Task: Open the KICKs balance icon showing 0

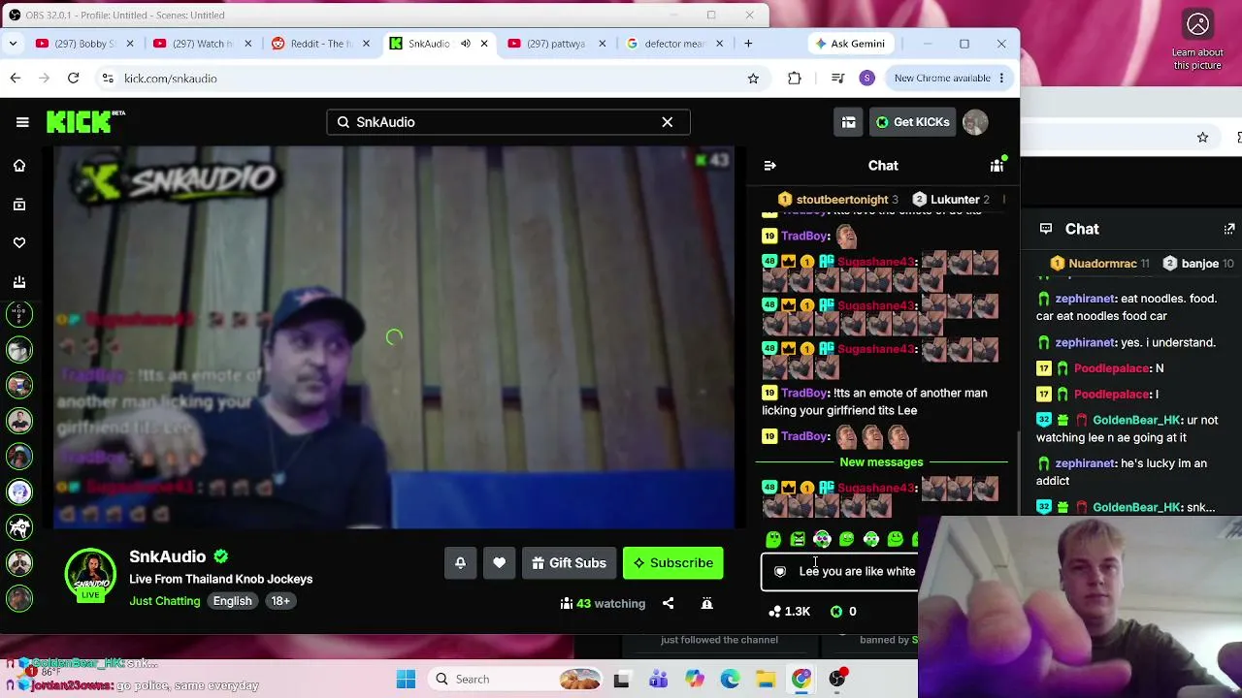Action: [x=836, y=612]
